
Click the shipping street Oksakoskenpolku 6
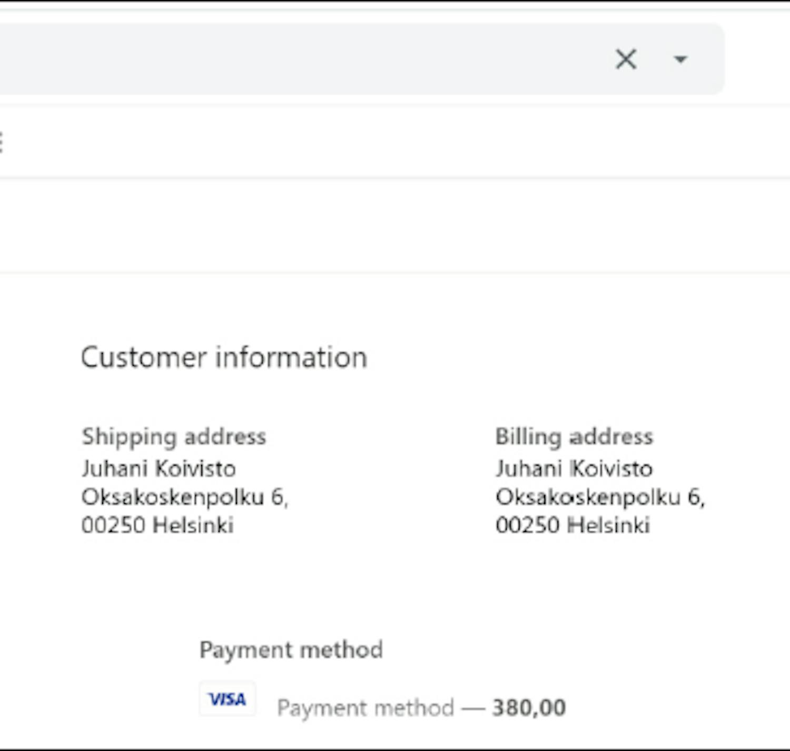point(184,497)
